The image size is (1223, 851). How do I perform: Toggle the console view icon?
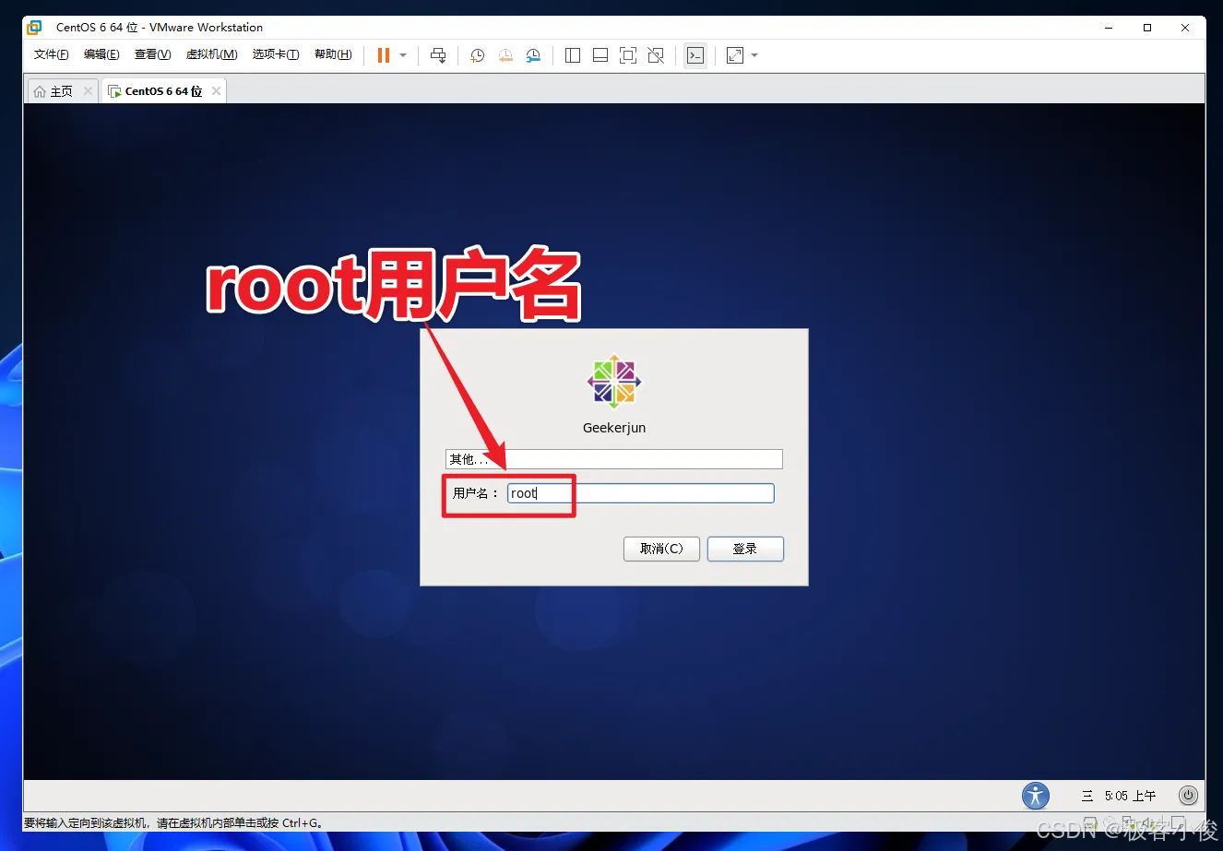695,55
